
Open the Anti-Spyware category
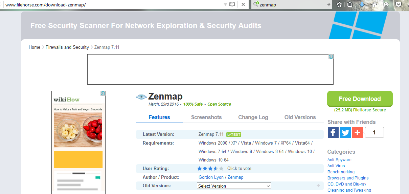[x=339, y=160]
